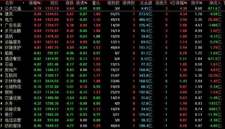This screenshot has height=129, width=225.
Task: Click 电力 price 1922.09
Action: pyautogui.click(x=52, y=20)
